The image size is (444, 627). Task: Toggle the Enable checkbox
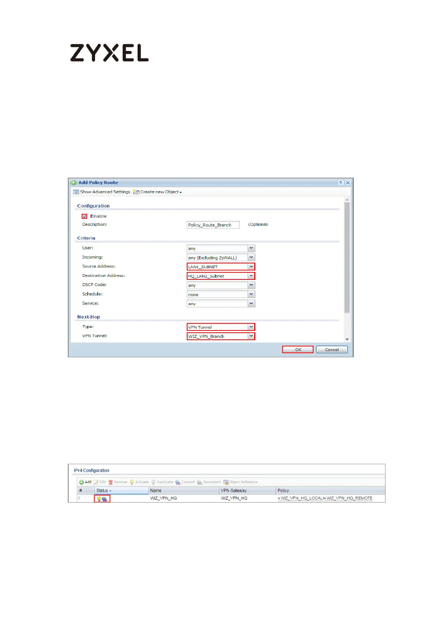point(85,216)
